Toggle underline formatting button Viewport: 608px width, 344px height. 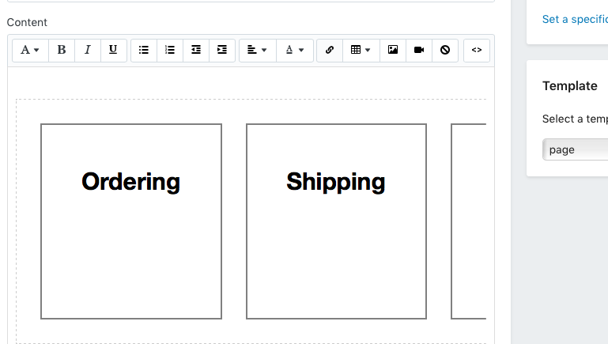coord(113,50)
